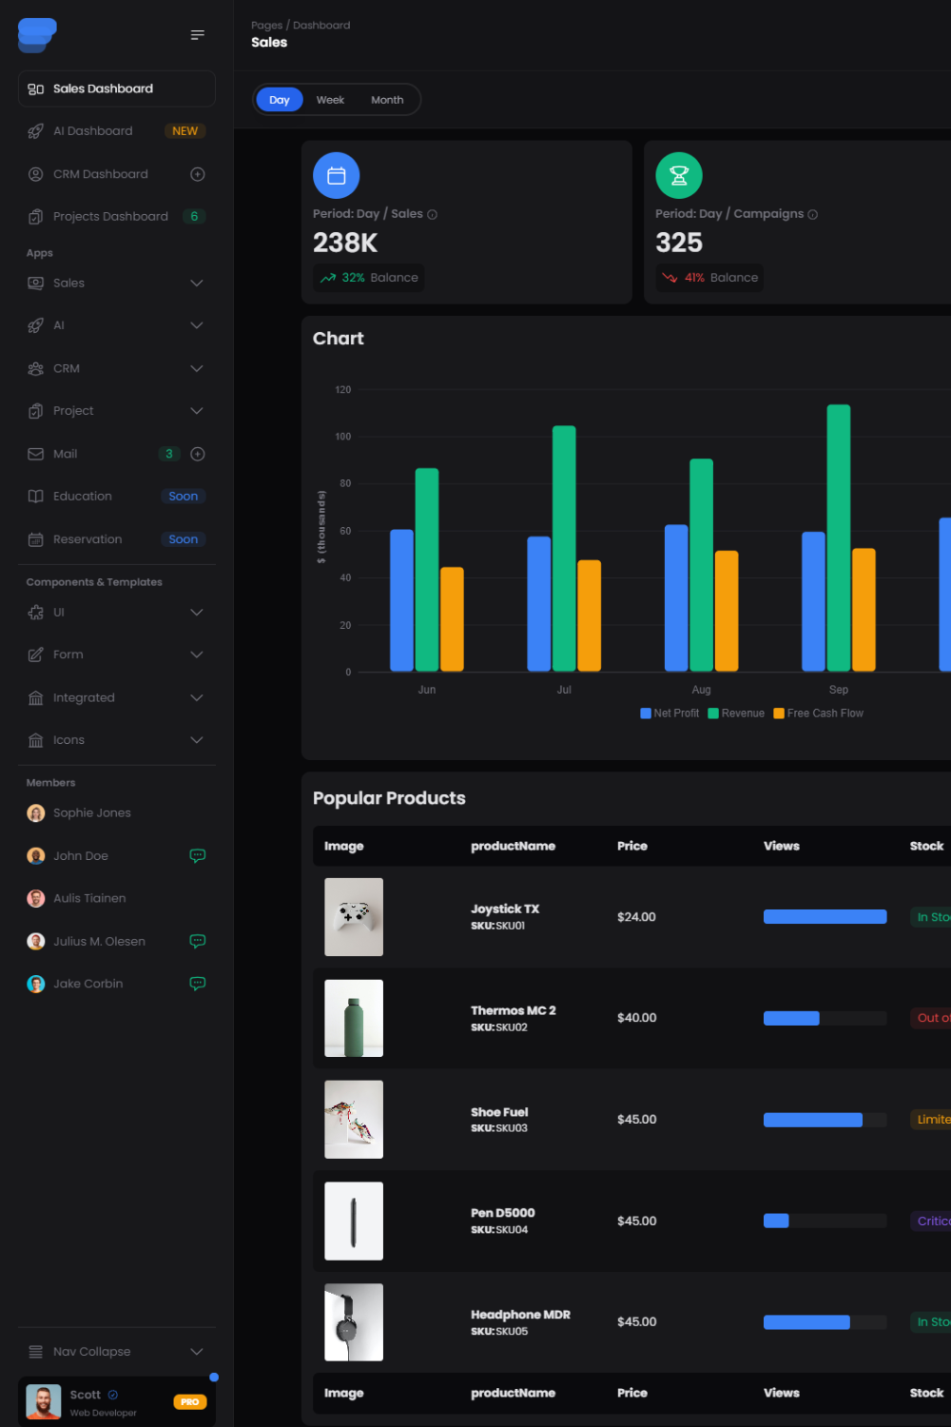Expand the Project apps section

(197, 410)
